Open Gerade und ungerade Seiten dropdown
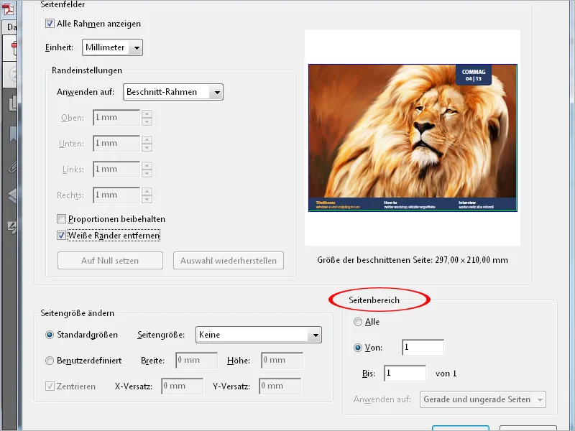 pyautogui.click(x=482, y=399)
